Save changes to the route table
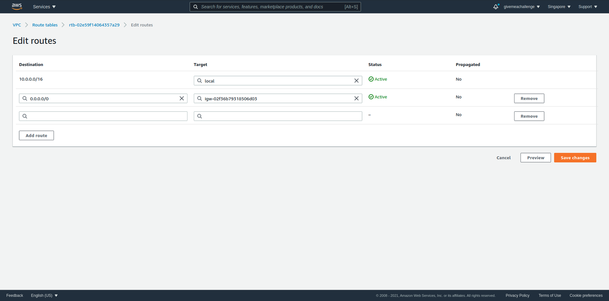This screenshot has width=609, height=301. [575, 158]
